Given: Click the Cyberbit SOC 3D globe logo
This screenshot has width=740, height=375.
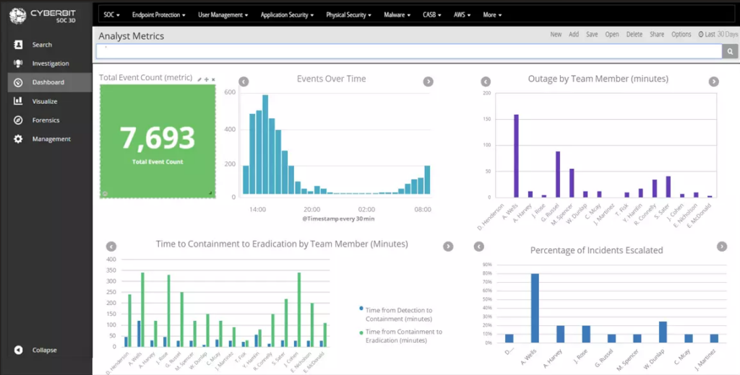Looking at the screenshot, I should click(x=17, y=16).
